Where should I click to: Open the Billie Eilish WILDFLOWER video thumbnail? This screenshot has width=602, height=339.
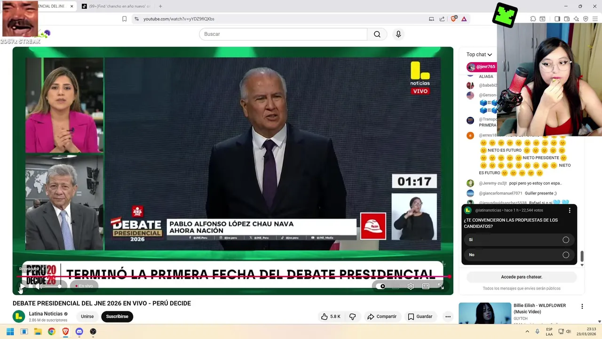coord(484,314)
